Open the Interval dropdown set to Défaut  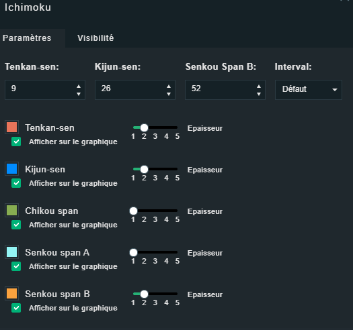pos(309,90)
